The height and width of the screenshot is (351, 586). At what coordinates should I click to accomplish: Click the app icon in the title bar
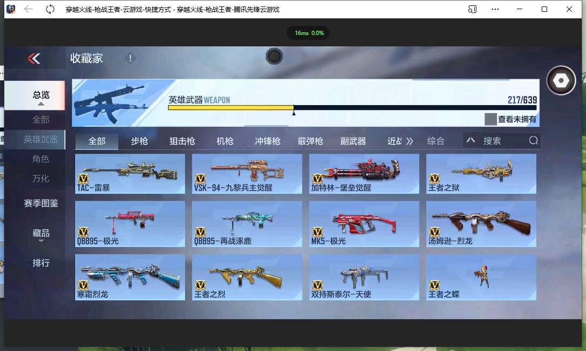[x=11, y=9]
